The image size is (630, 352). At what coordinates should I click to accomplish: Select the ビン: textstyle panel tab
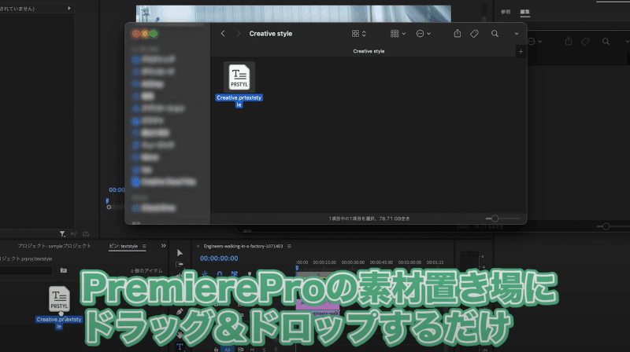tap(124, 246)
